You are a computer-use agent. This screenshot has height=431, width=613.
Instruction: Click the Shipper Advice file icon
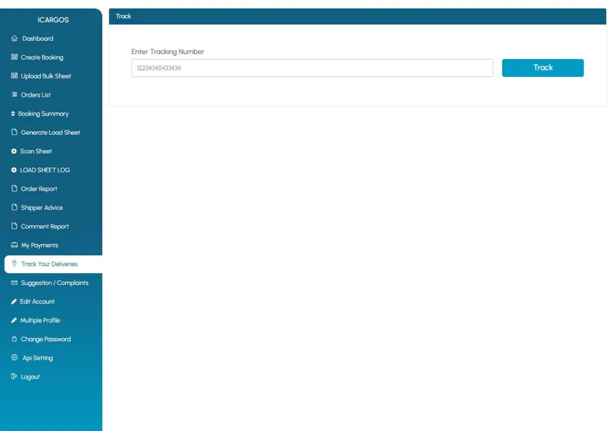[x=14, y=208]
